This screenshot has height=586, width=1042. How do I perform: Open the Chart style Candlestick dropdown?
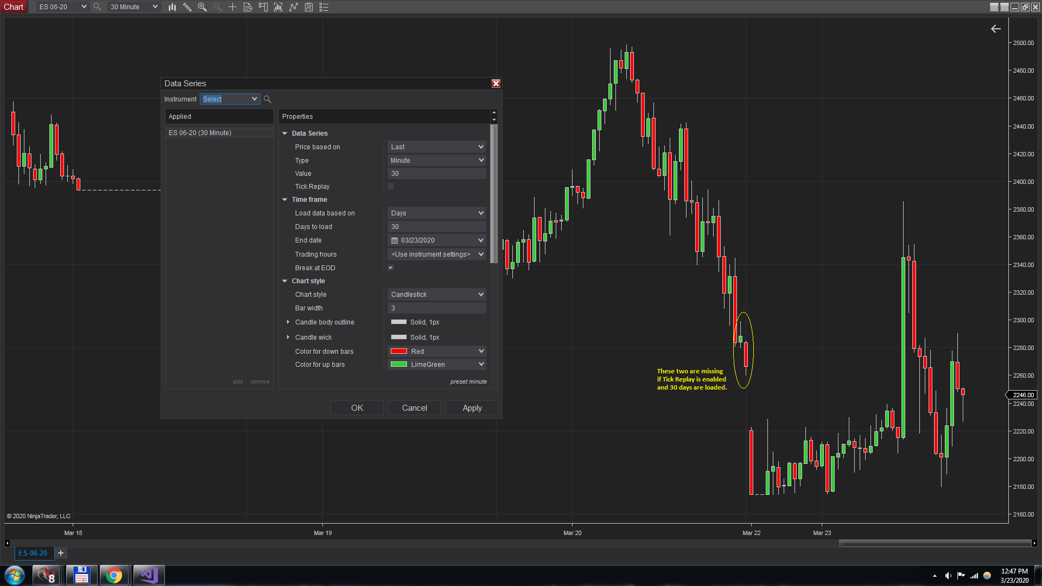tap(437, 295)
